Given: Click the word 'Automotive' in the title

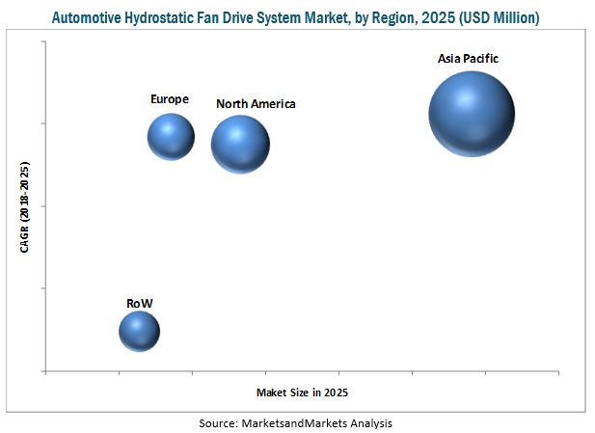Looking at the screenshot, I should tap(80, 17).
